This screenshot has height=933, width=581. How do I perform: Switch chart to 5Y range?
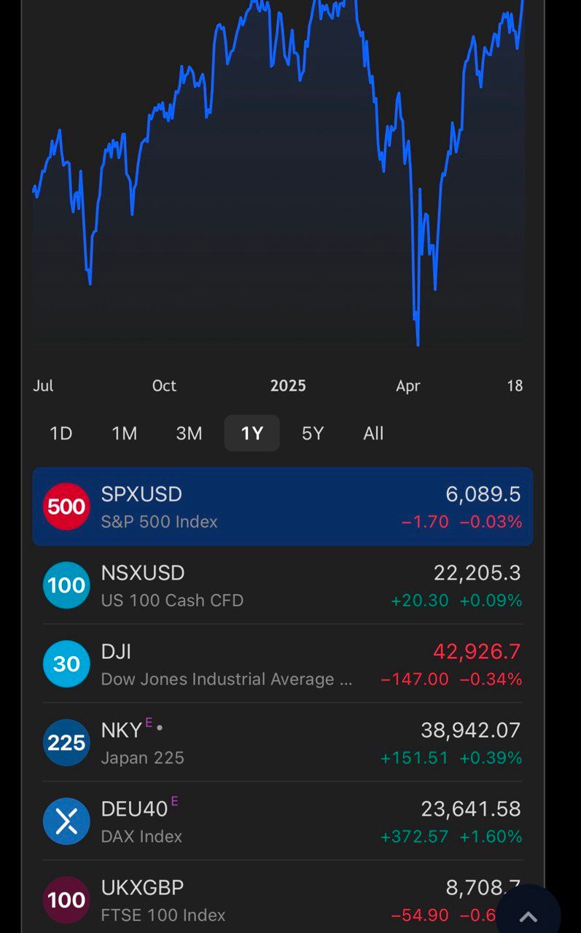(313, 434)
